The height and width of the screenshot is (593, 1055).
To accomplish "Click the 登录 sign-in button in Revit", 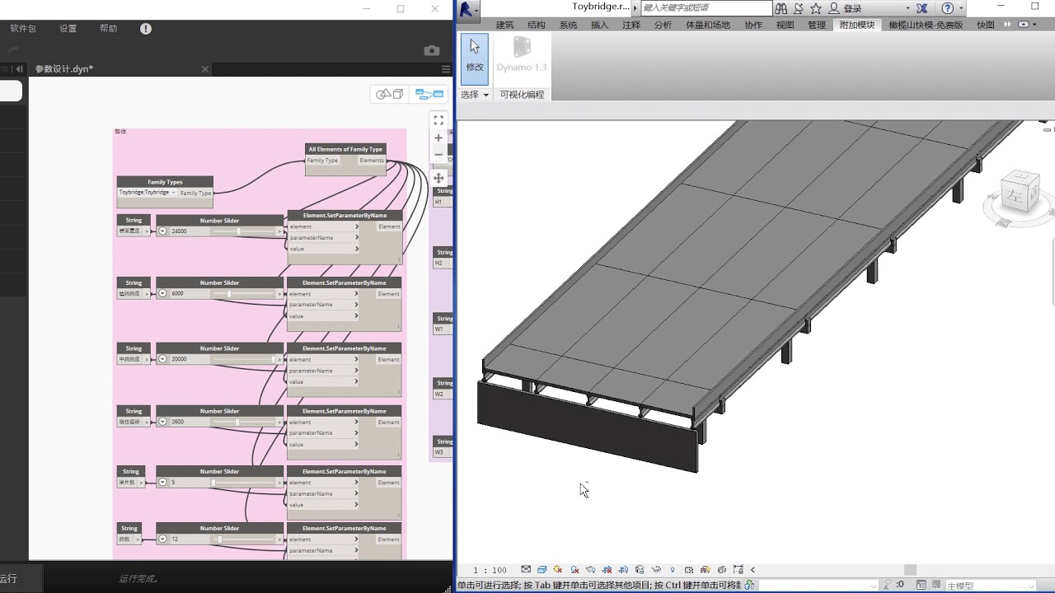I will click(x=852, y=8).
